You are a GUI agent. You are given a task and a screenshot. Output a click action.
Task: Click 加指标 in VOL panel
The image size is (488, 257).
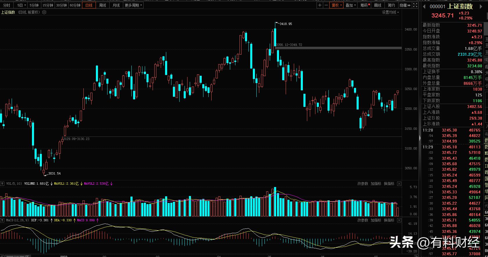pos(376,184)
